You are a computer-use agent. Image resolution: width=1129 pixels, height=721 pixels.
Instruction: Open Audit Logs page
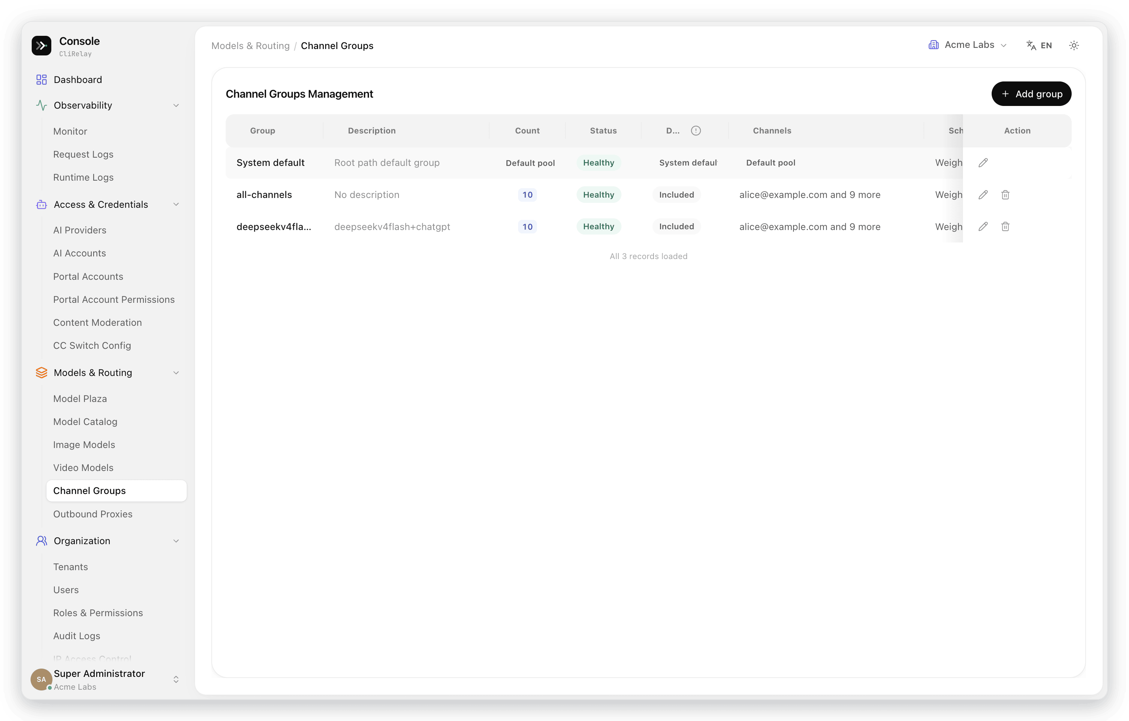coord(77,636)
